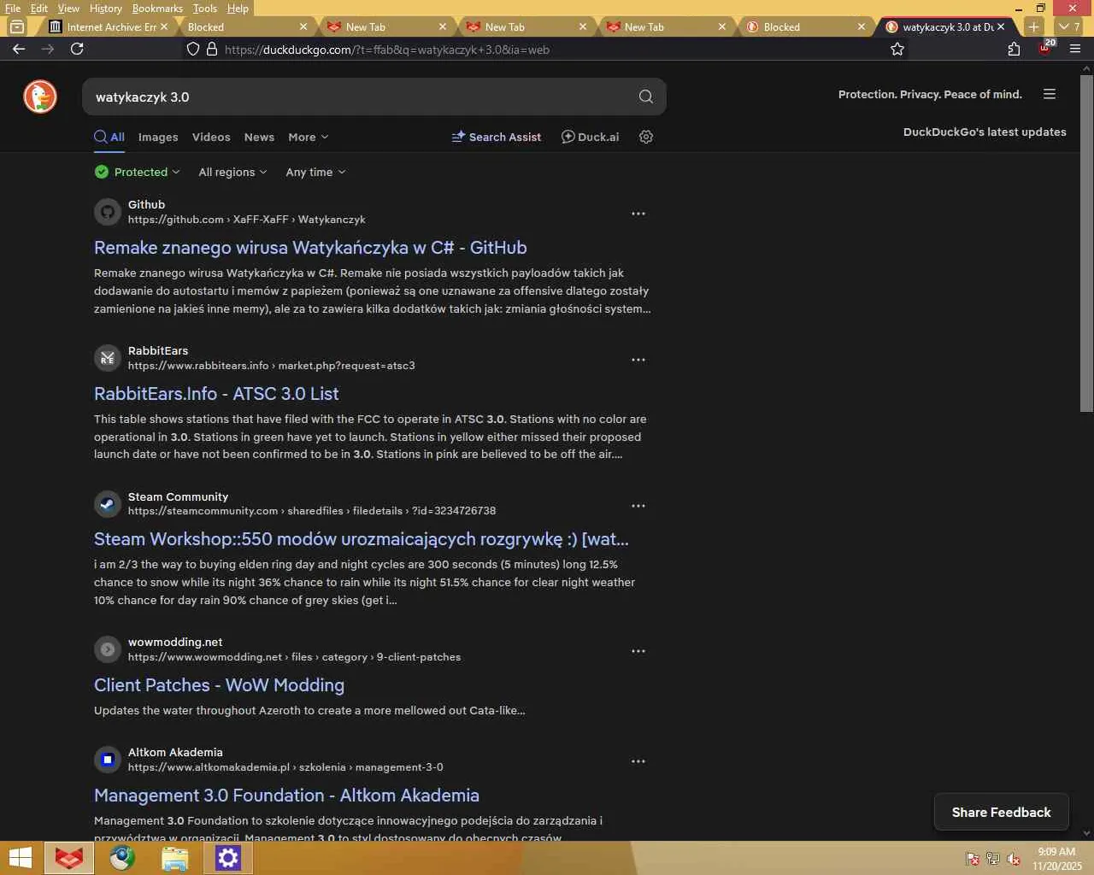Viewport: 1094px width, 875px height.
Task: Click DuckDuckGo's latest updates link
Action: [985, 132]
